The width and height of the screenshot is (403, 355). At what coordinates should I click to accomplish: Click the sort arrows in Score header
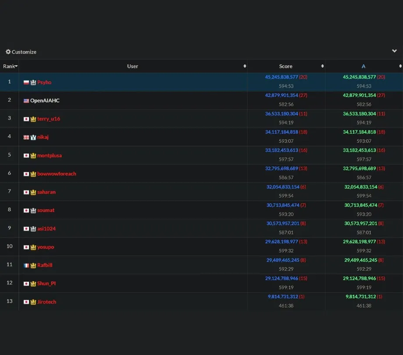(x=322, y=66)
